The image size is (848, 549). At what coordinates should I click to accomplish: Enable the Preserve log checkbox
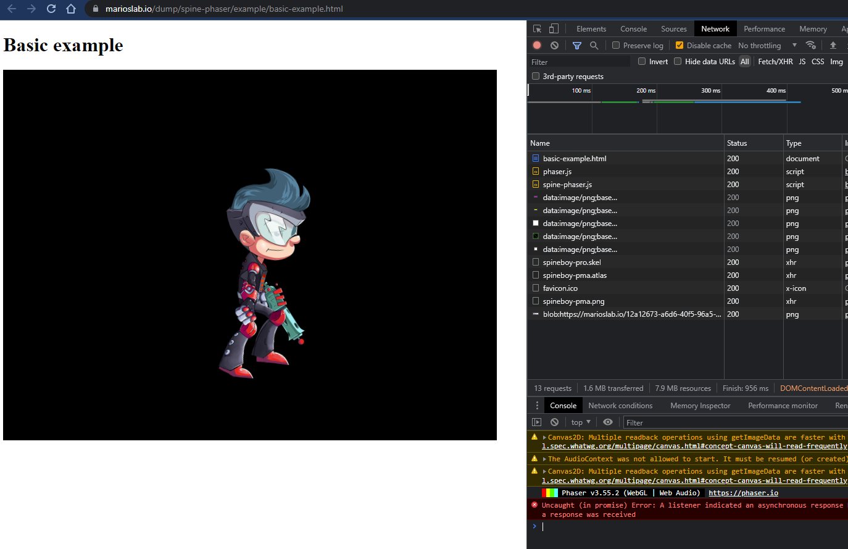click(x=615, y=45)
